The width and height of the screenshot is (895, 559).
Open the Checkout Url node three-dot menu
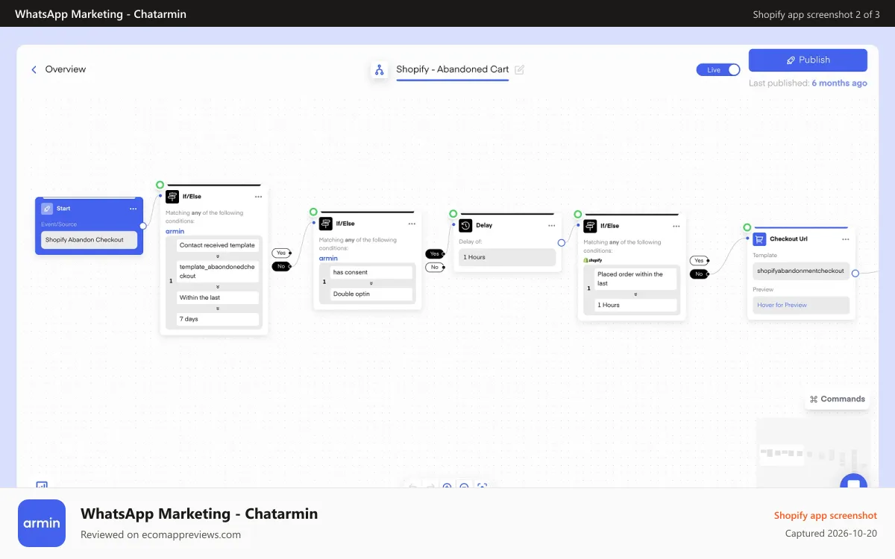846,239
